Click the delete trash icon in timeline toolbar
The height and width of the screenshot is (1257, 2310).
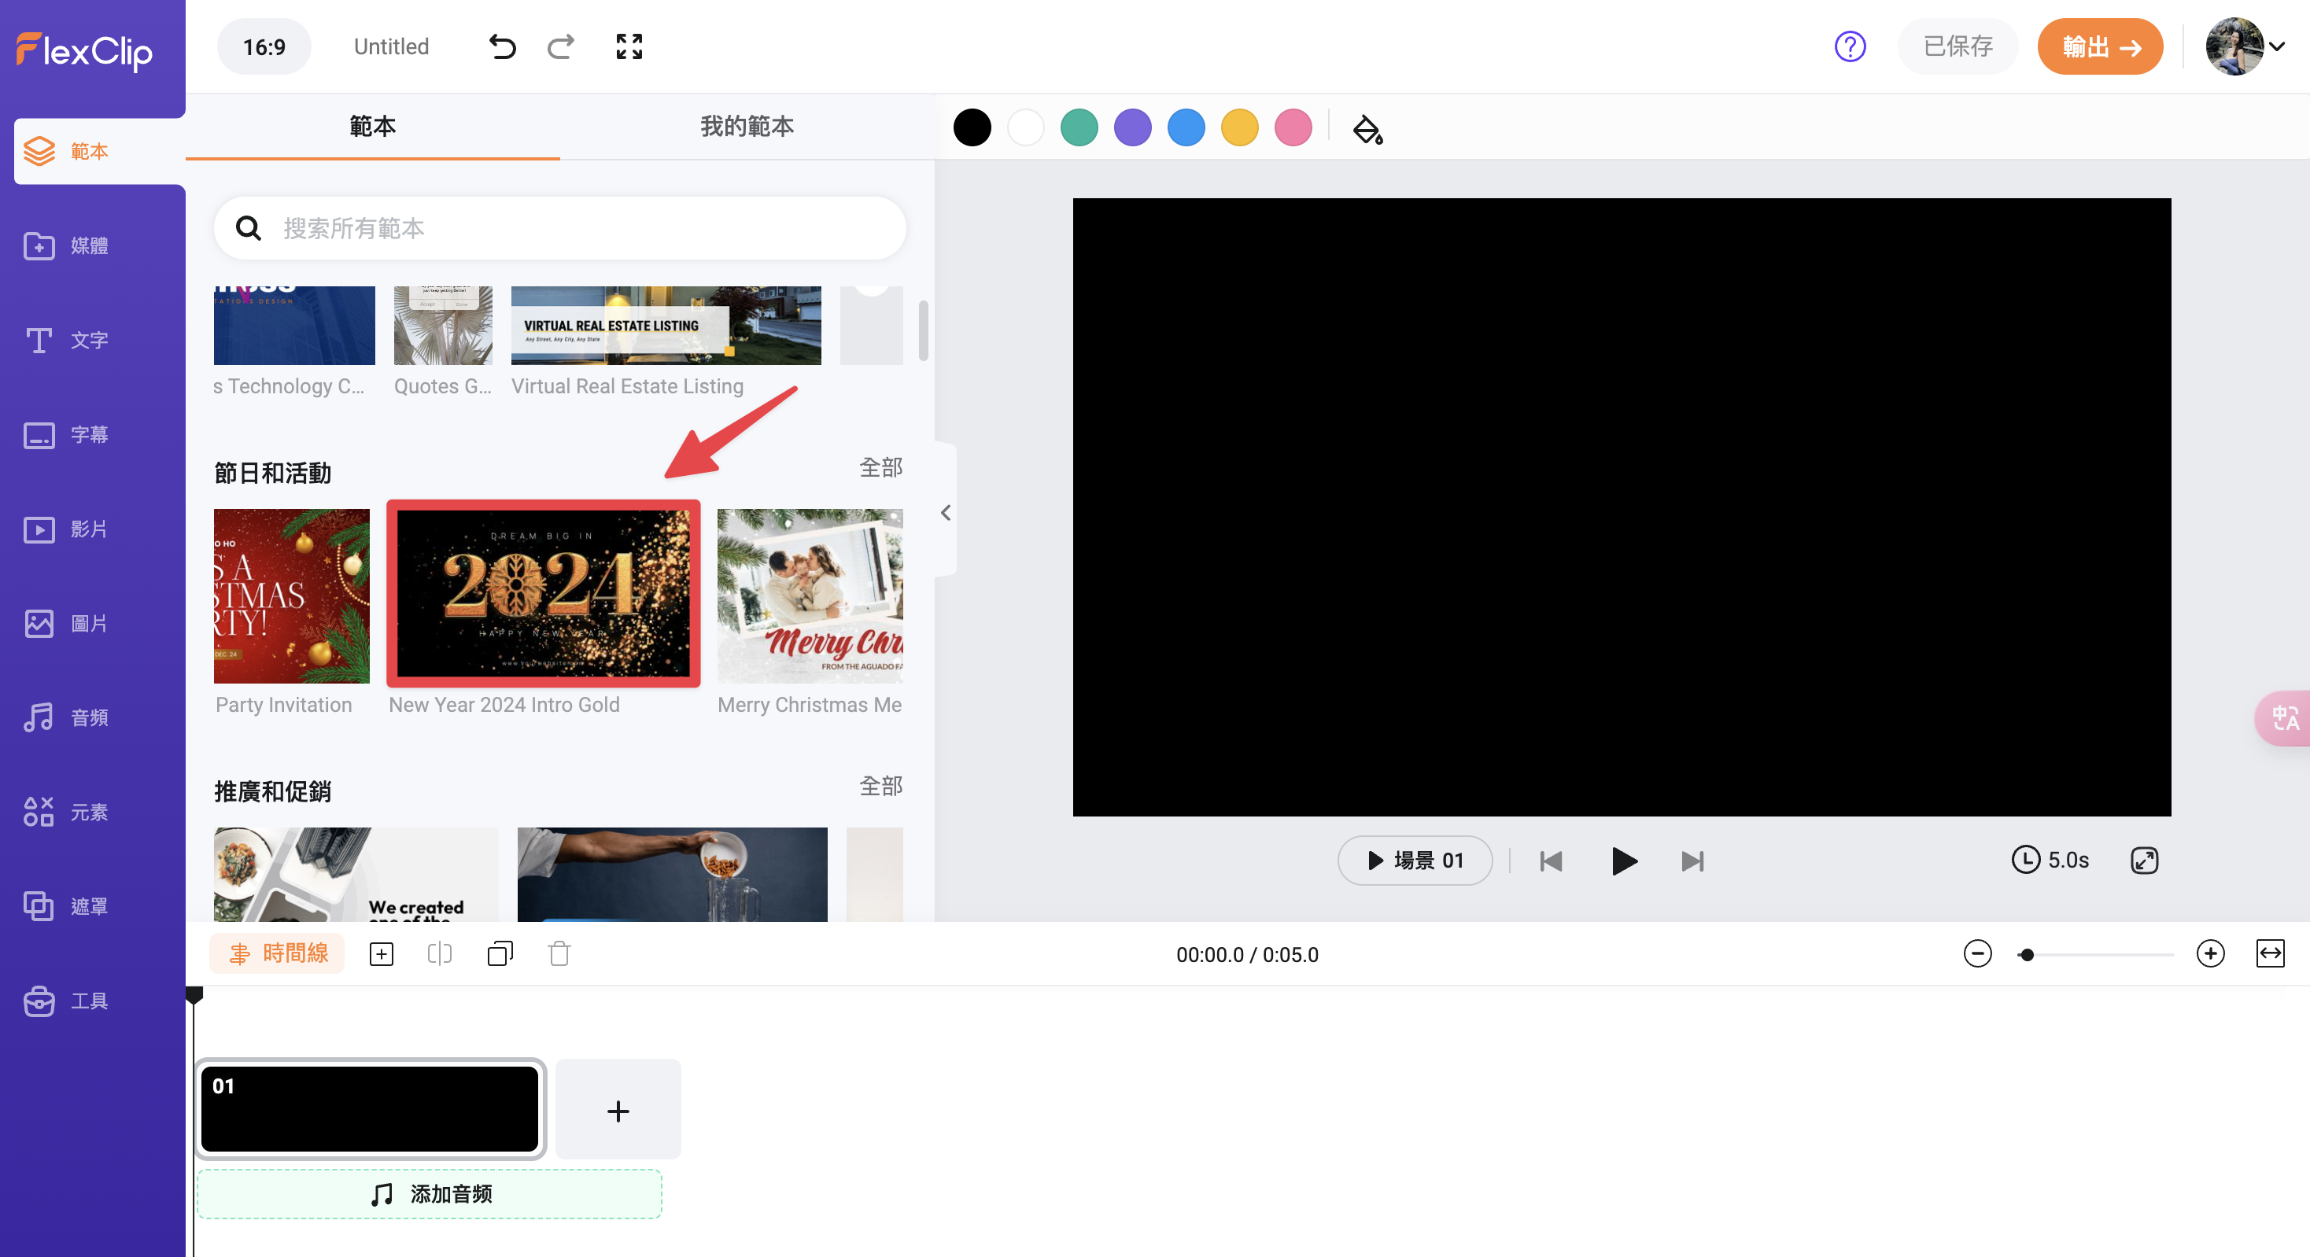coord(559,954)
